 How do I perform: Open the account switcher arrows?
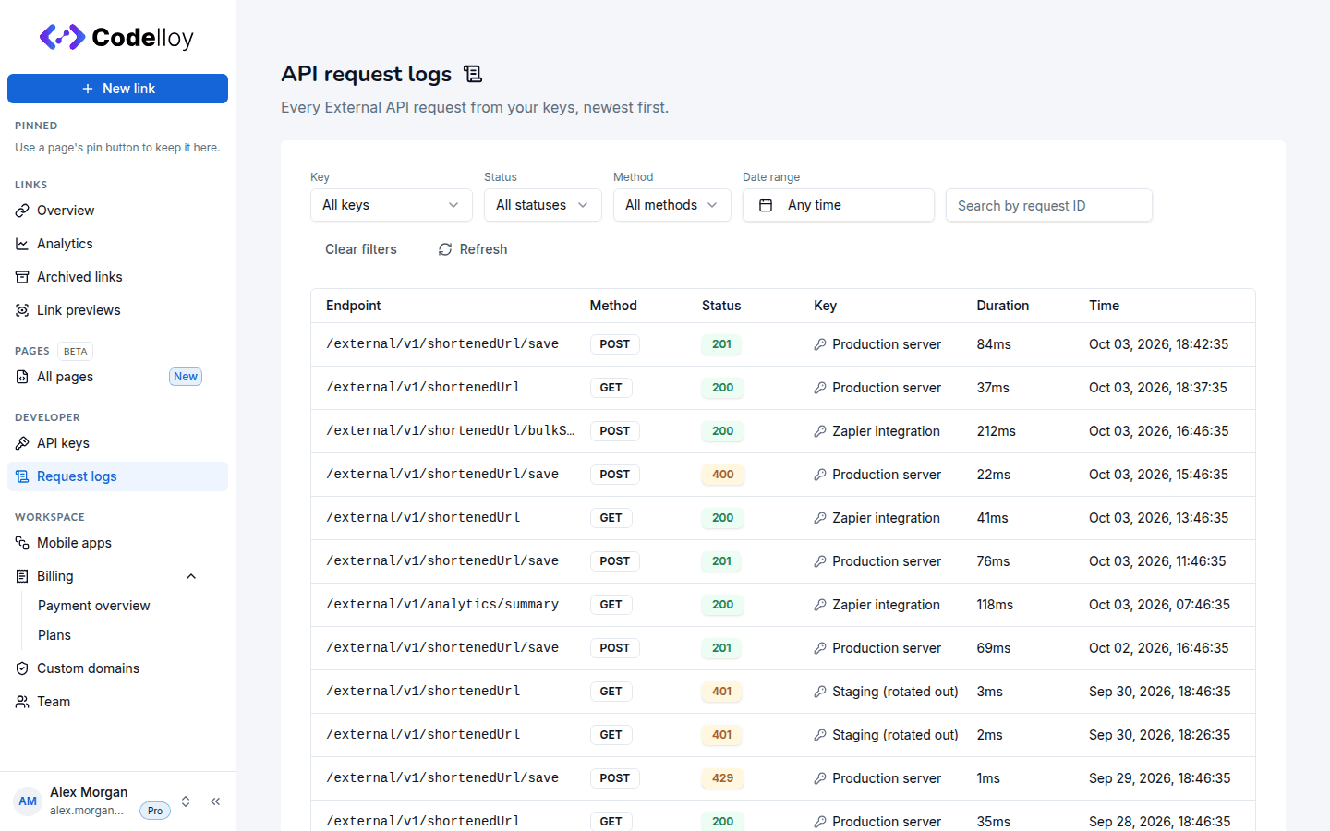coord(186,801)
